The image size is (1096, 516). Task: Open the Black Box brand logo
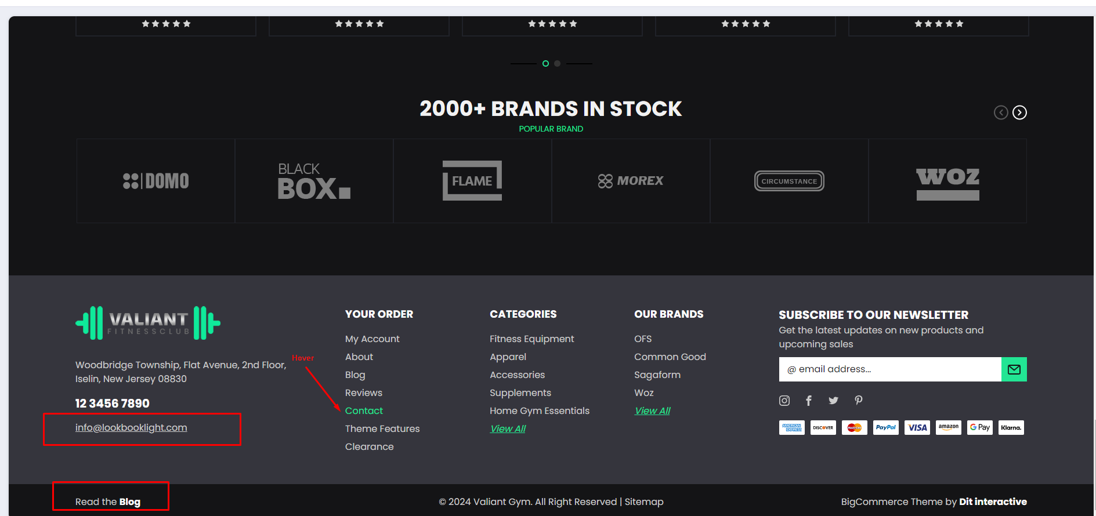point(314,181)
